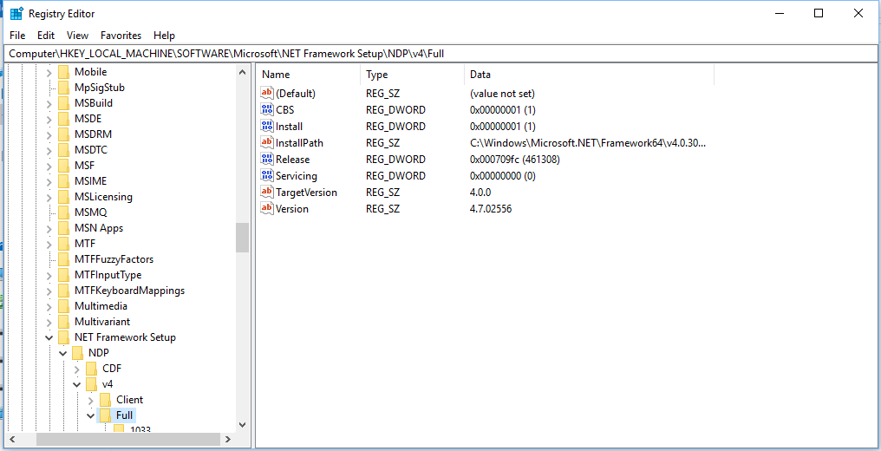Screen dimensions: 881x451
Task: Click the MSN Apps folder icon
Action: coord(63,228)
